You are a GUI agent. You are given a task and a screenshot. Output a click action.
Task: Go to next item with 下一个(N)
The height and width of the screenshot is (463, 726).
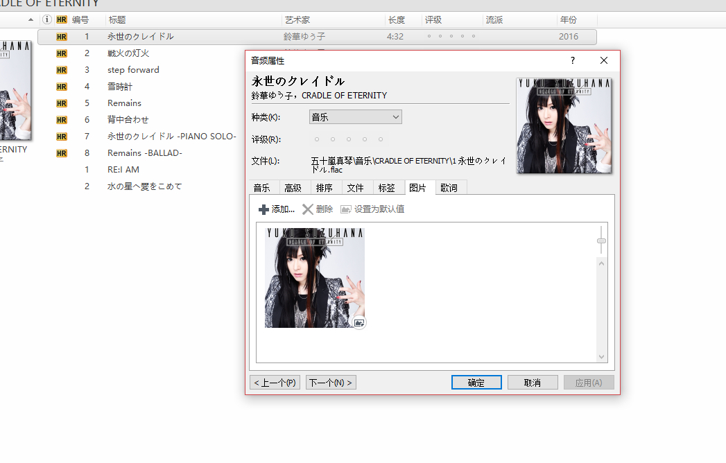click(331, 383)
